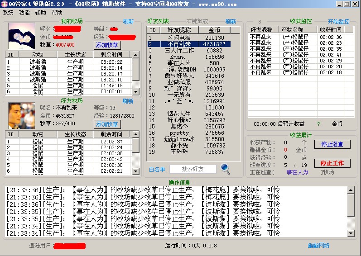Click 剩余时间 column header in friend ranch table
361x256 pixels.
tap(111, 134)
